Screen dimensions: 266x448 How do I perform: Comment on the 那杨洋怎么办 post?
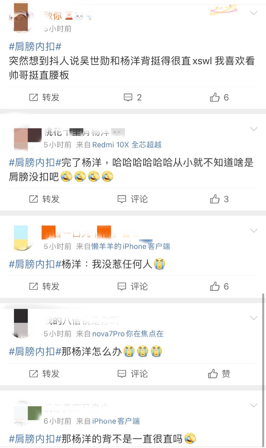point(133,374)
